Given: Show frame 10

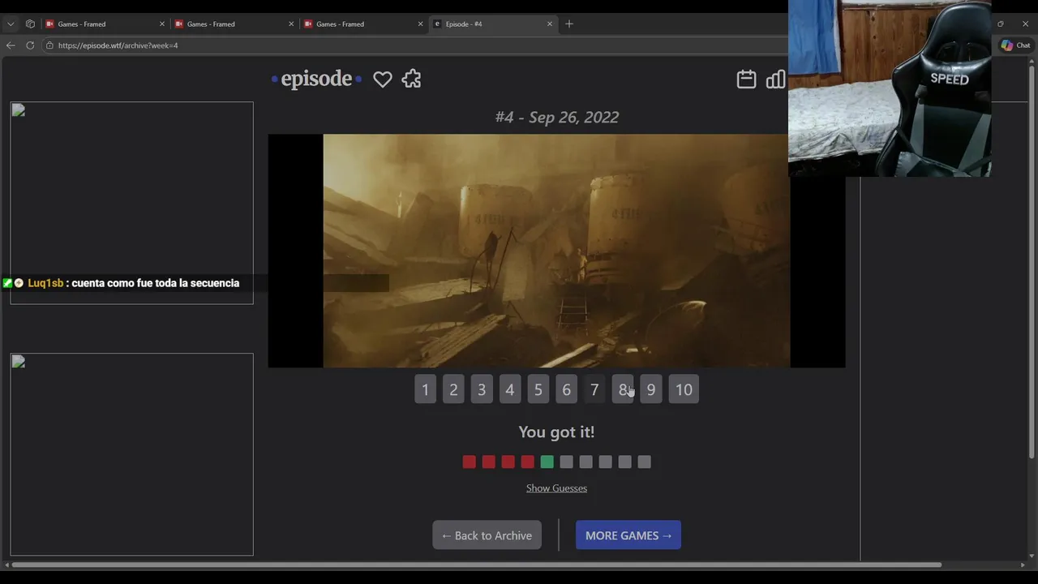Looking at the screenshot, I should 684,389.
